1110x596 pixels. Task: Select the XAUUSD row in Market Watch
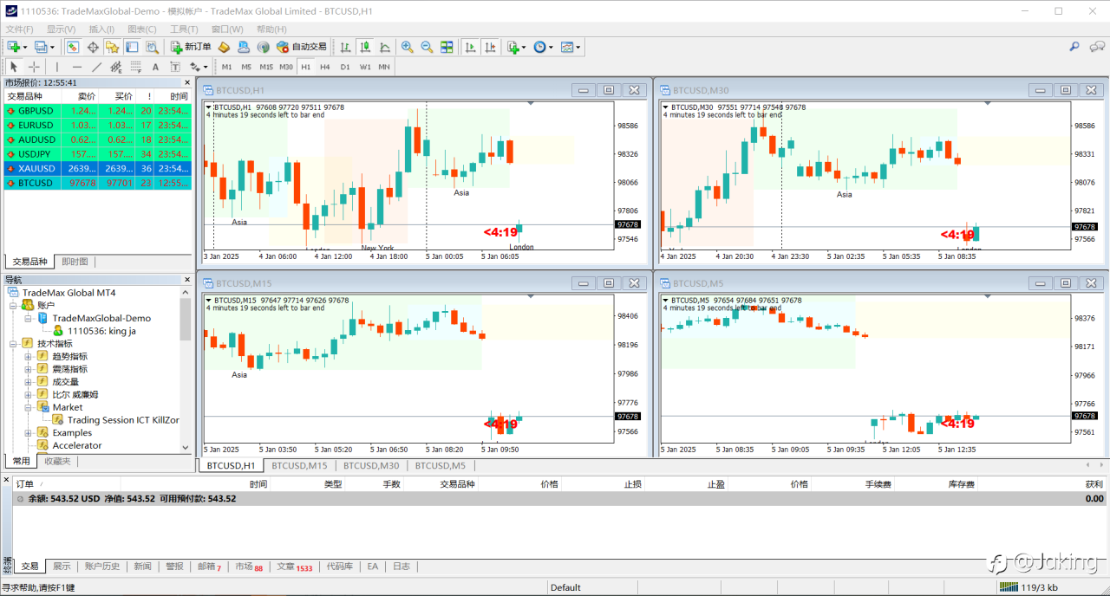click(x=98, y=168)
